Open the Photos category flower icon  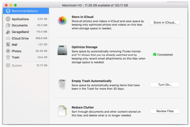pos(8,51)
